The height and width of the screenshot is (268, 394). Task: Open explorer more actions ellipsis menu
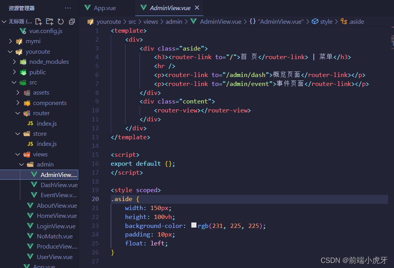(x=67, y=8)
